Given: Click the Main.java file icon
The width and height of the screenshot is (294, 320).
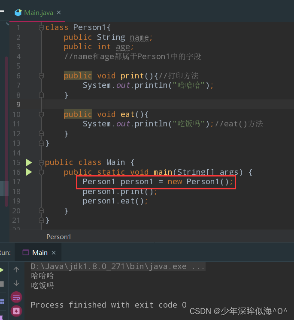Looking at the screenshot, I should (x=18, y=13).
